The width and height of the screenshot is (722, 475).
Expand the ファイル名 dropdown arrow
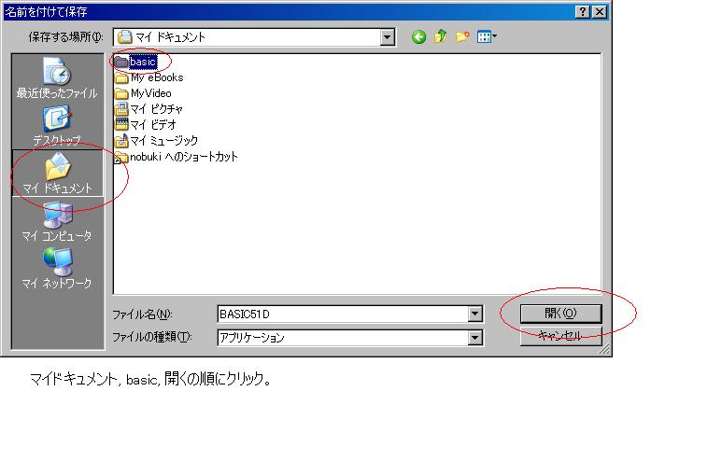pyautogui.click(x=474, y=314)
